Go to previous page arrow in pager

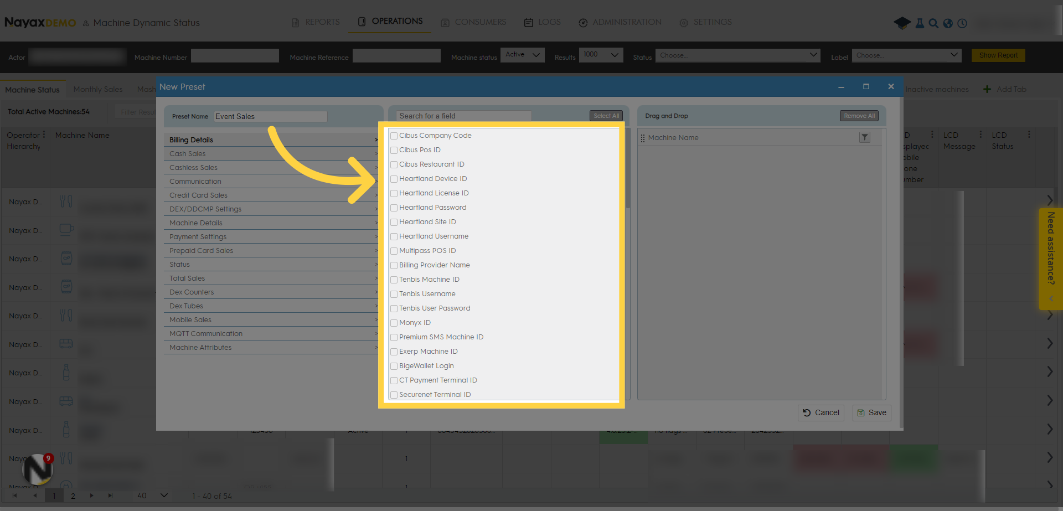click(x=35, y=495)
